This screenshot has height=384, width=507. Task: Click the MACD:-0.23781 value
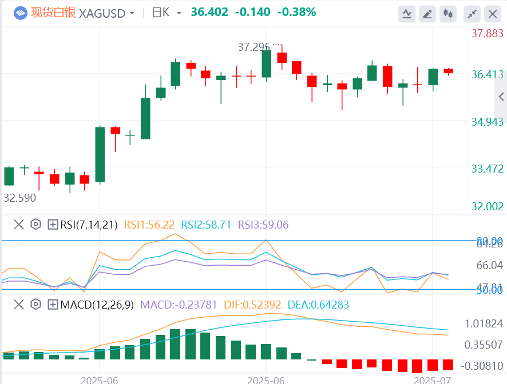click(179, 305)
